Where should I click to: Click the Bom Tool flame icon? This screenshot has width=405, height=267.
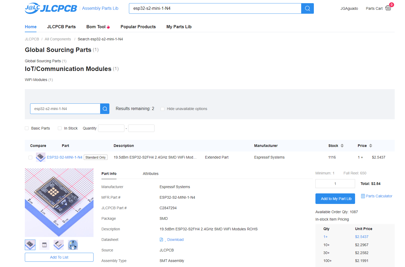point(108,27)
